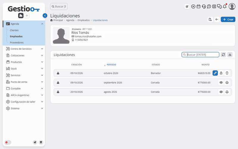The image size is (238, 149).
Task: Sort by the MONTO column header
Action: [206, 65]
